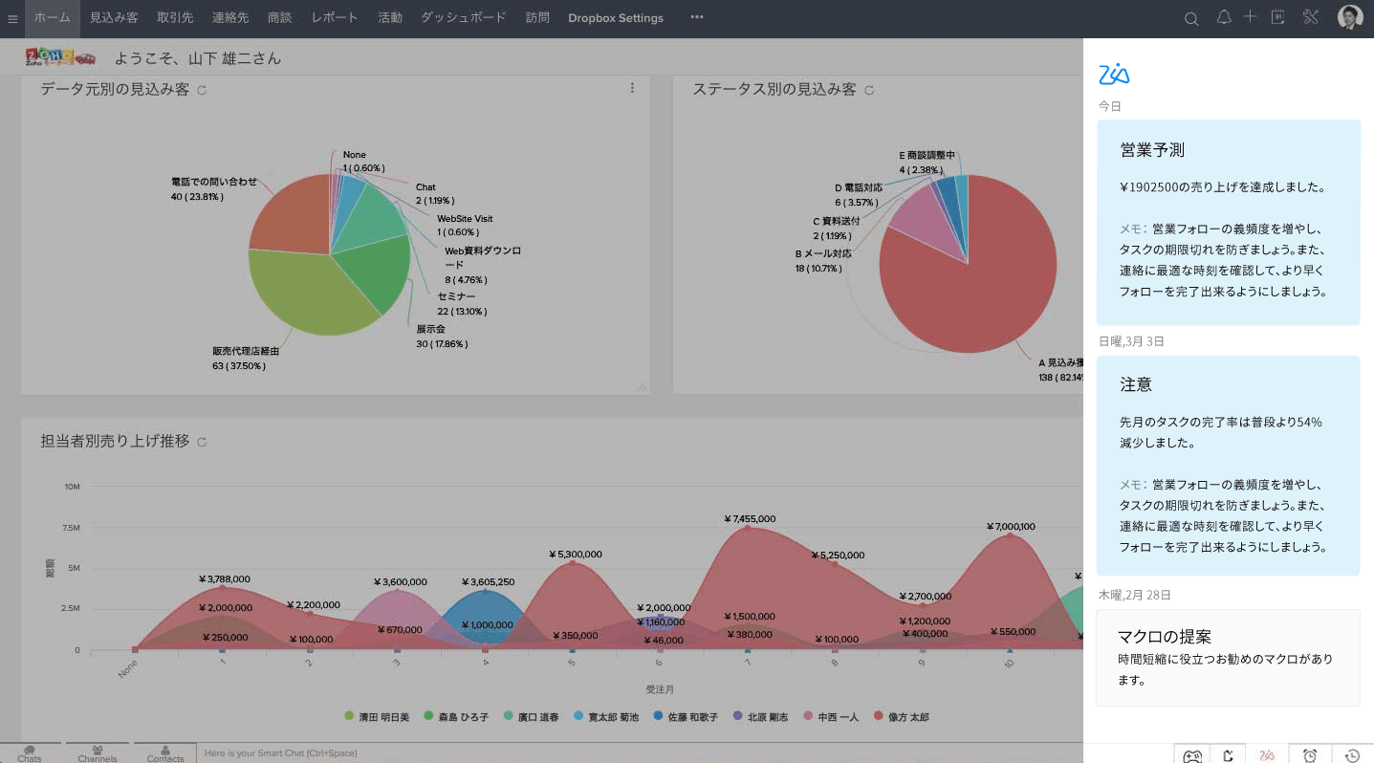Open the hamburger menu at top left
Viewport: 1374px width, 763px height.
tap(12, 18)
